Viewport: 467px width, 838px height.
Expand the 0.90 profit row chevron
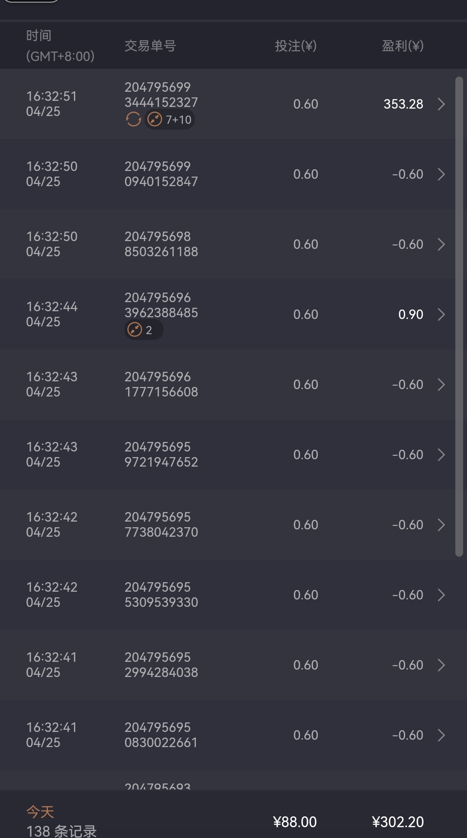441,315
